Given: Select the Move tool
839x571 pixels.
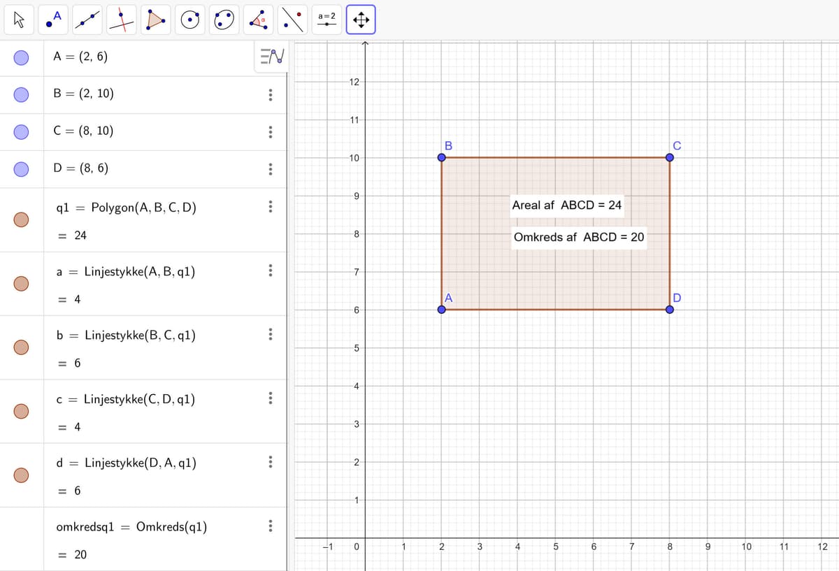Looking at the screenshot, I should (19, 20).
